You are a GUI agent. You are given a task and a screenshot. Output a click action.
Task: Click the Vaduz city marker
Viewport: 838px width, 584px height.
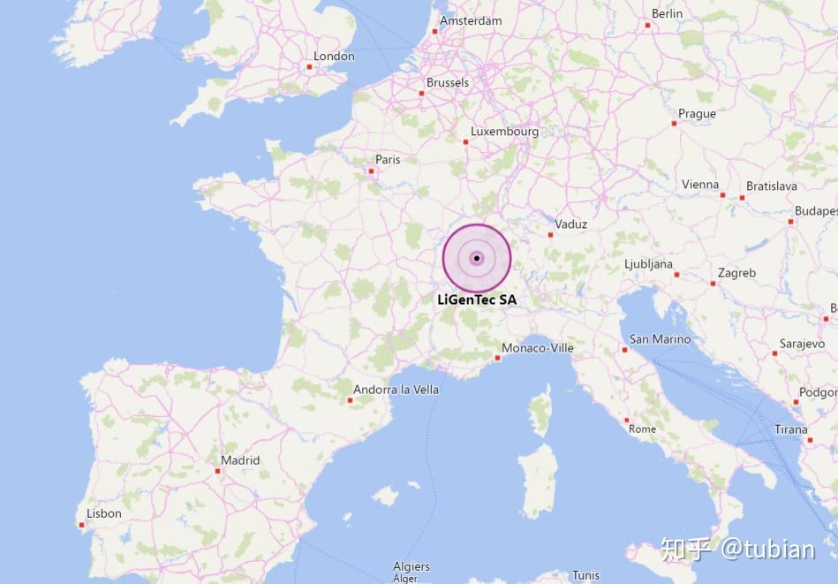550,235
